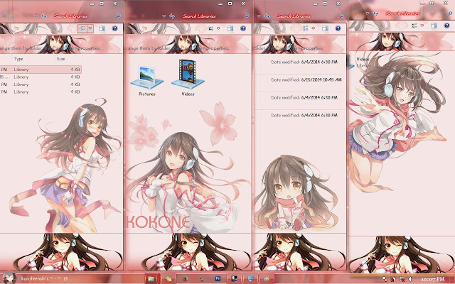Click the Windows Explorer taskbar button

tap(151, 279)
